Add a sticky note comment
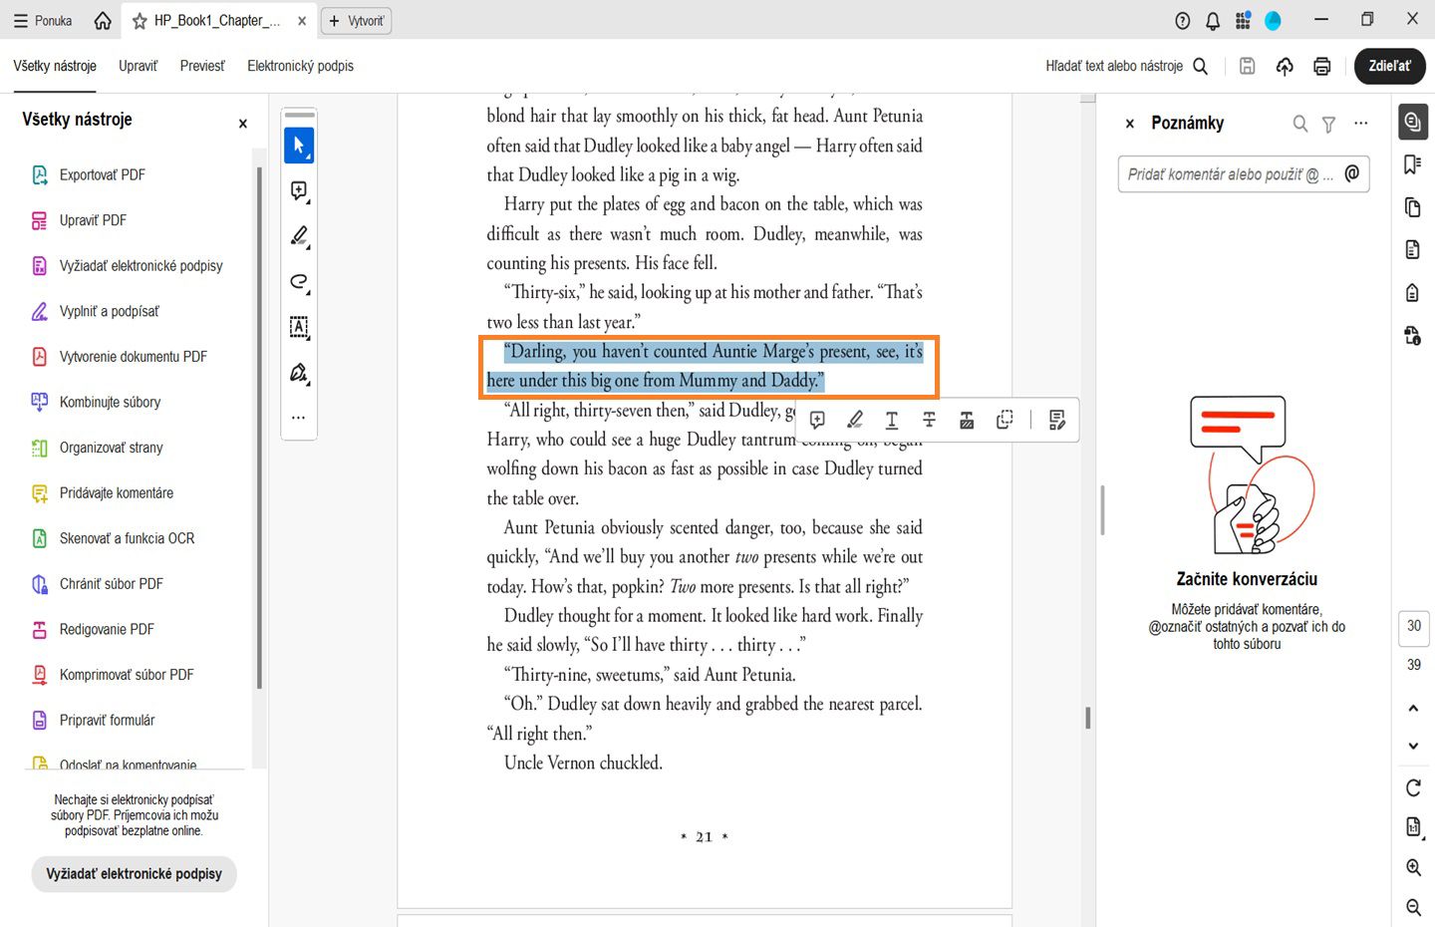Screen dimensions: 1435x927 point(817,420)
